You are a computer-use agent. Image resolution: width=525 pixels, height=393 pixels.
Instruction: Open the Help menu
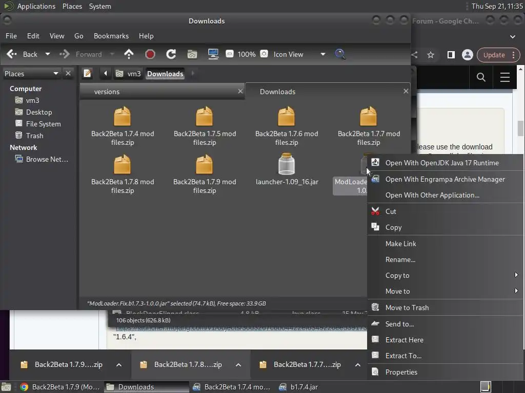146,36
